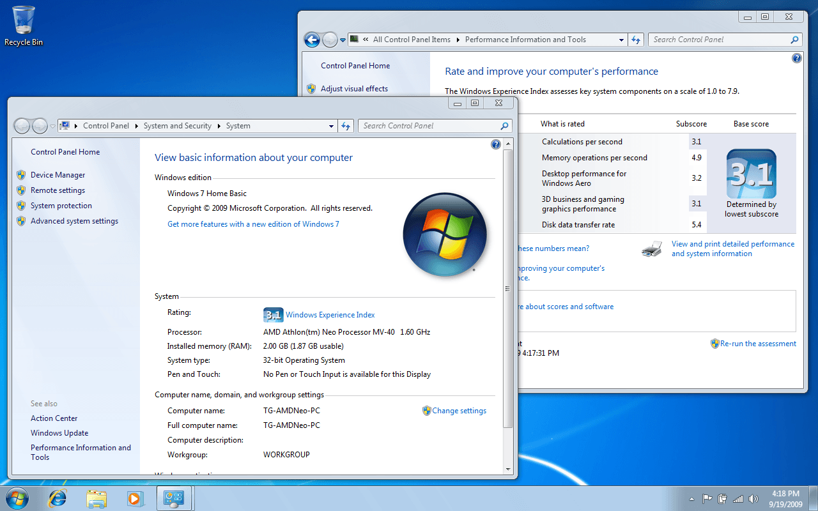Open Windows Update under See also
The height and width of the screenshot is (511, 818).
59,433
